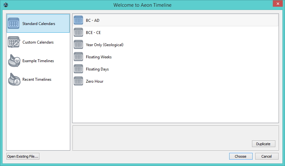
Task: Click the Custom Calendars pencil icon
Action: click(13, 42)
